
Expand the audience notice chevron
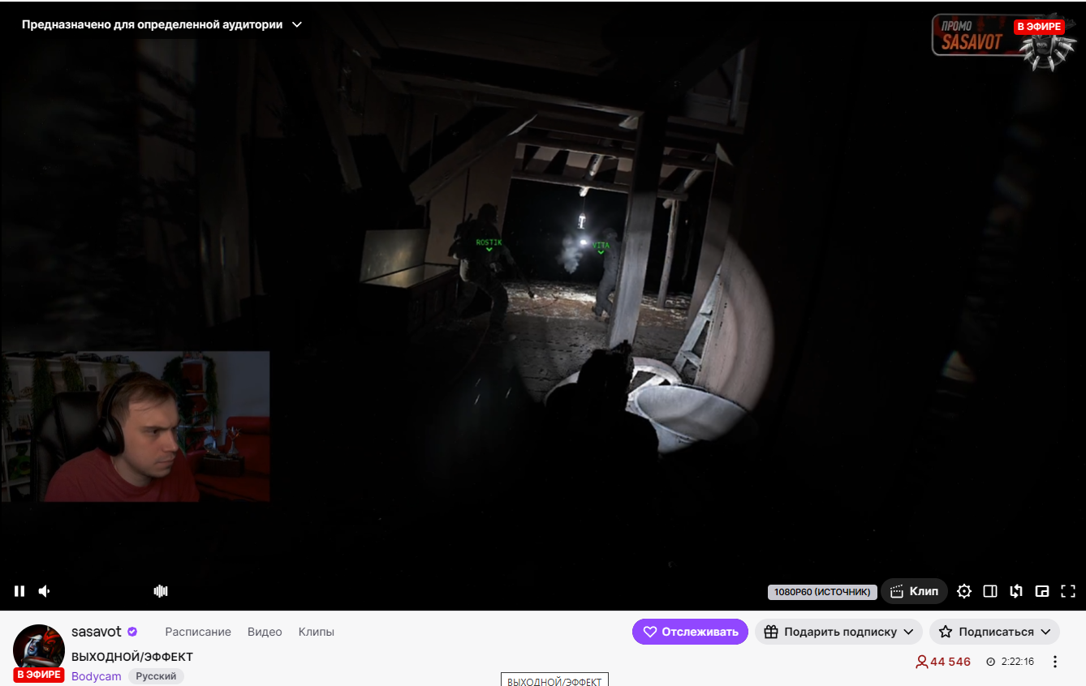click(297, 24)
